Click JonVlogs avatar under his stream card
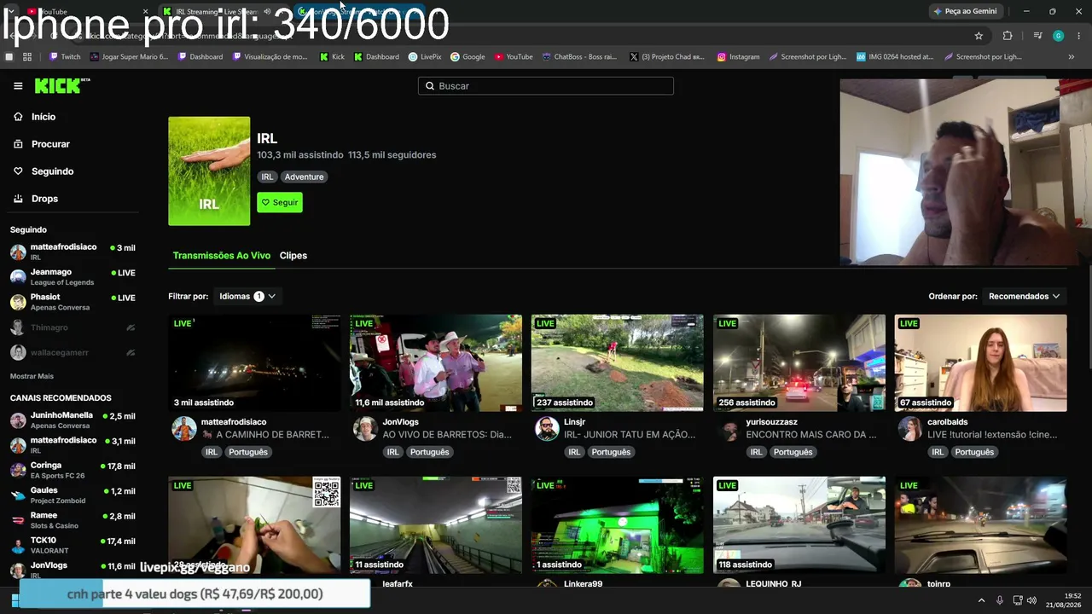Screen dimensions: 1092x614 tap(365, 429)
